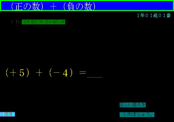Click 正の数 in the title bar
Image resolution: width=174 pixels, height=122 pixels.
tap(26, 6)
